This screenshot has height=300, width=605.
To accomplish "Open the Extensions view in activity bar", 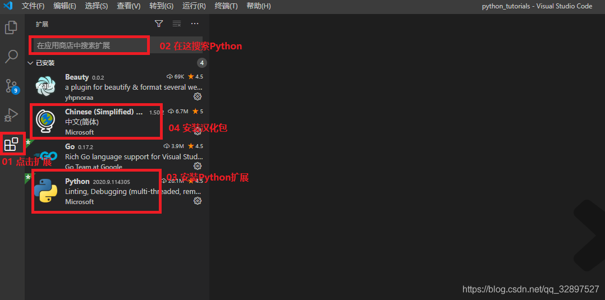I will pyautogui.click(x=11, y=144).
